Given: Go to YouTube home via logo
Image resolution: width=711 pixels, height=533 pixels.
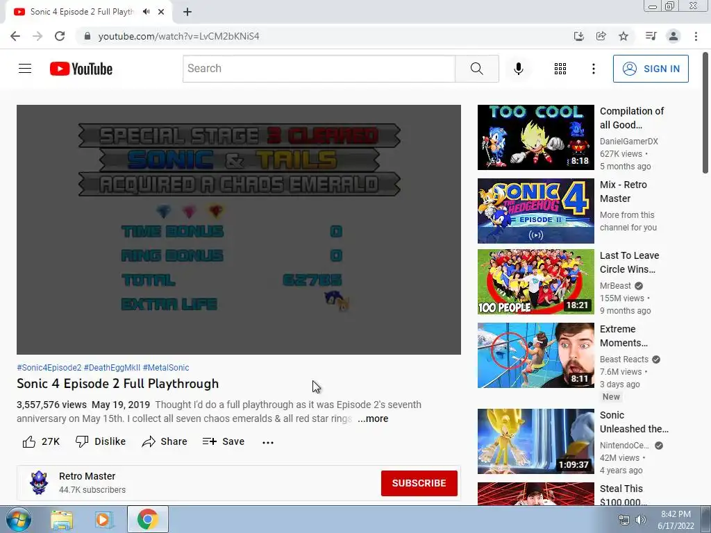Looking at the screenshot, I should coord(81,69).
